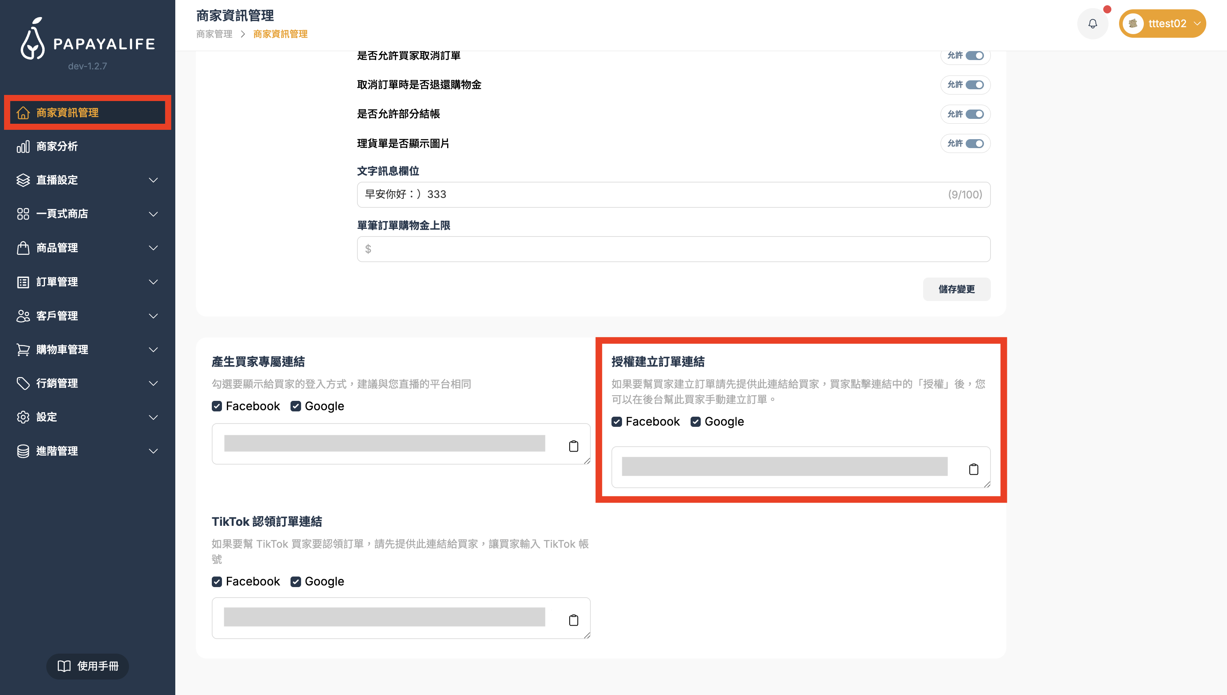Copy the 授權建立訂單連結 via clipboard icon

point(973,469)
